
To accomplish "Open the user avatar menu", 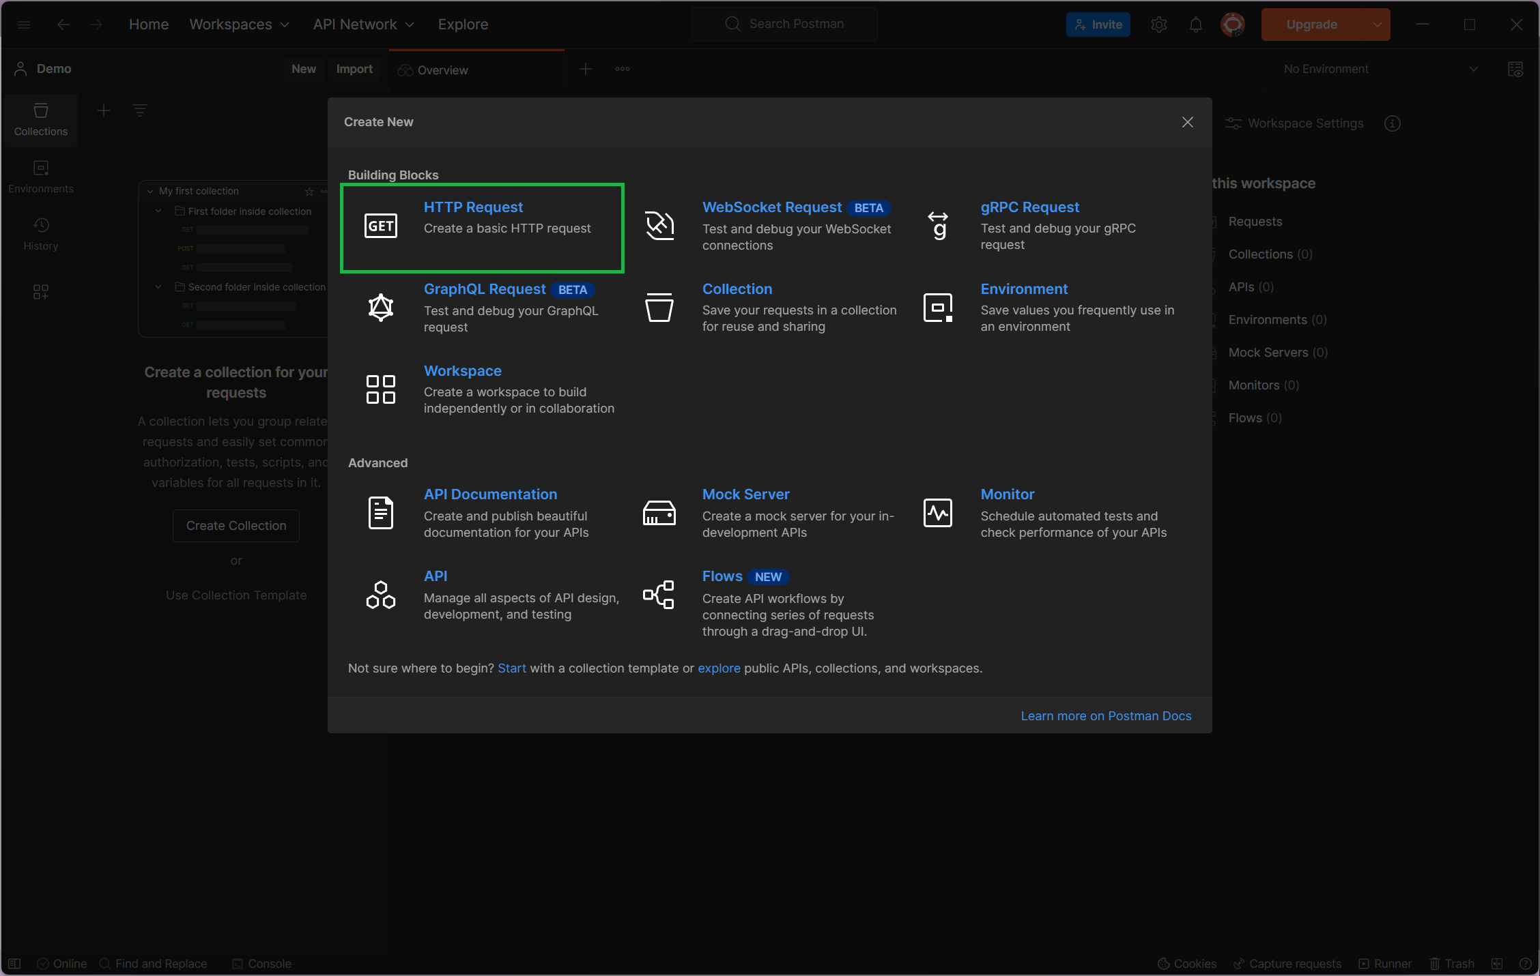I will (x=1233, y=25).
